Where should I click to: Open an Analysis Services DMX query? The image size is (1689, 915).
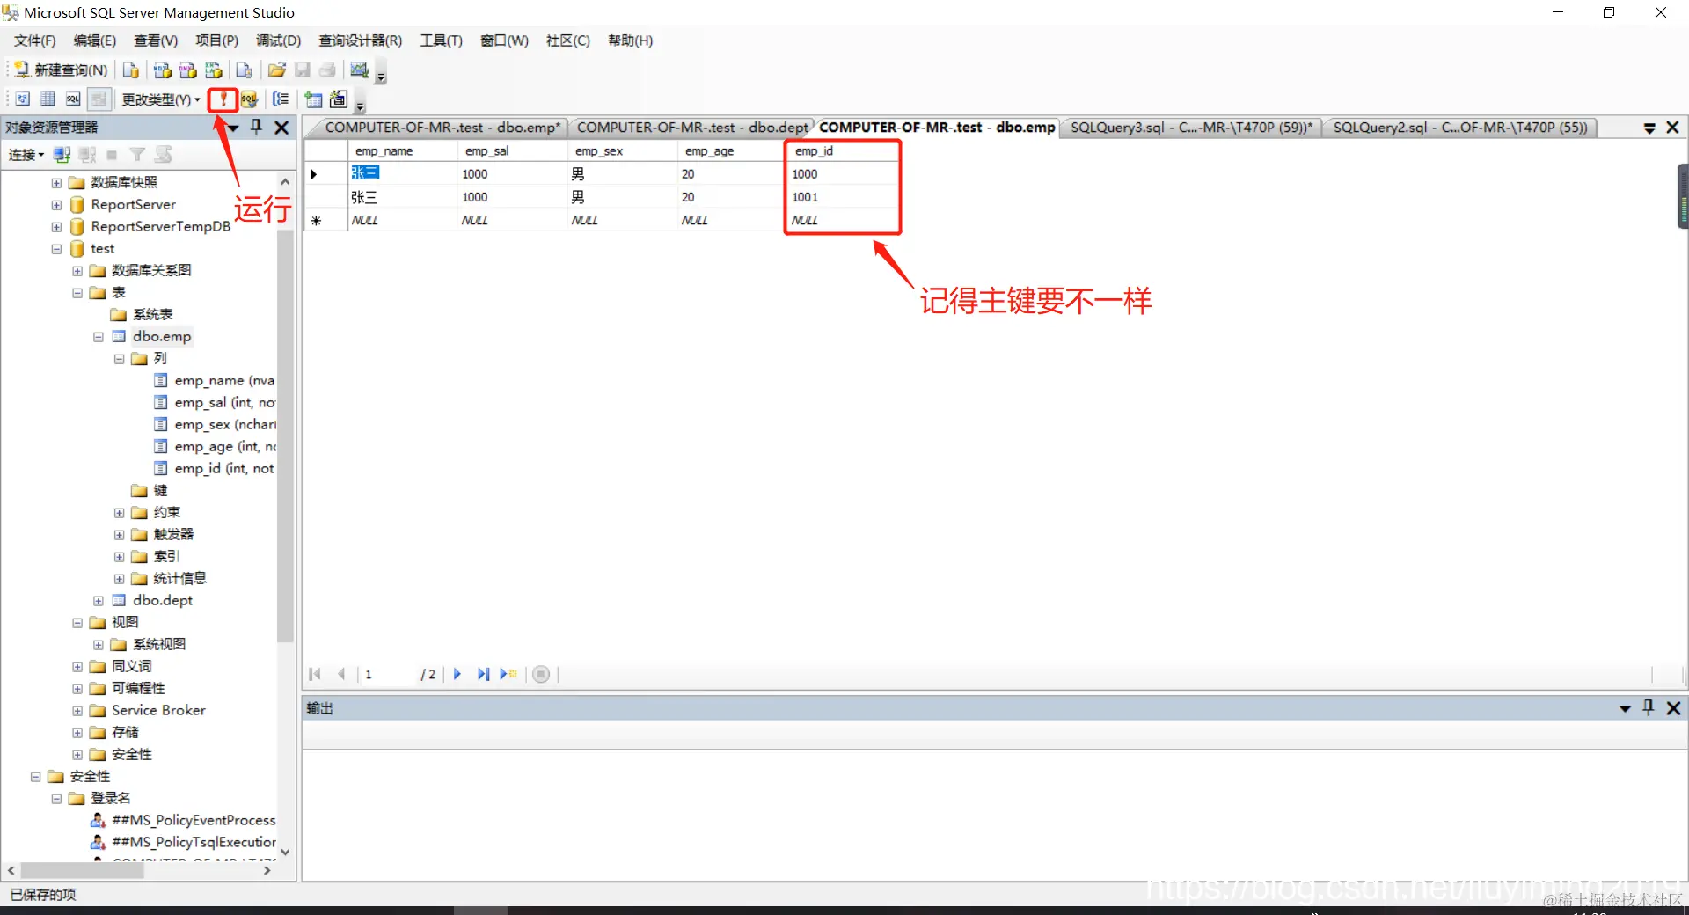click(187, 70)
